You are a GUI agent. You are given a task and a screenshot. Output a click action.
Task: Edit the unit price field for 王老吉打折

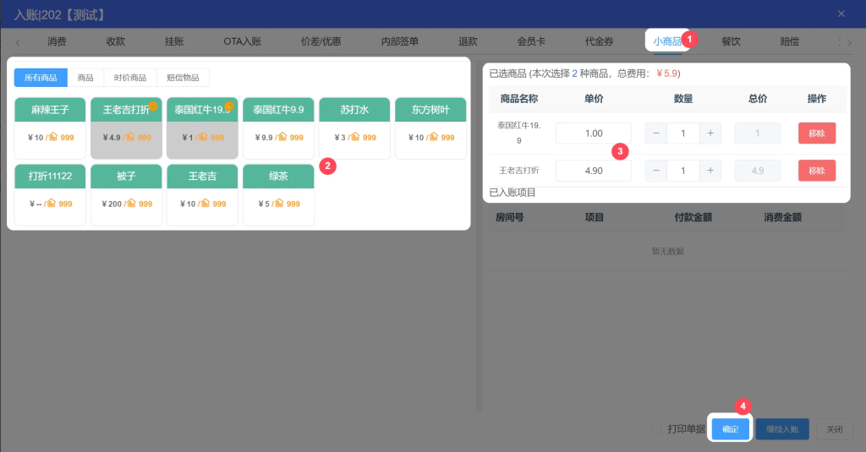593,171
